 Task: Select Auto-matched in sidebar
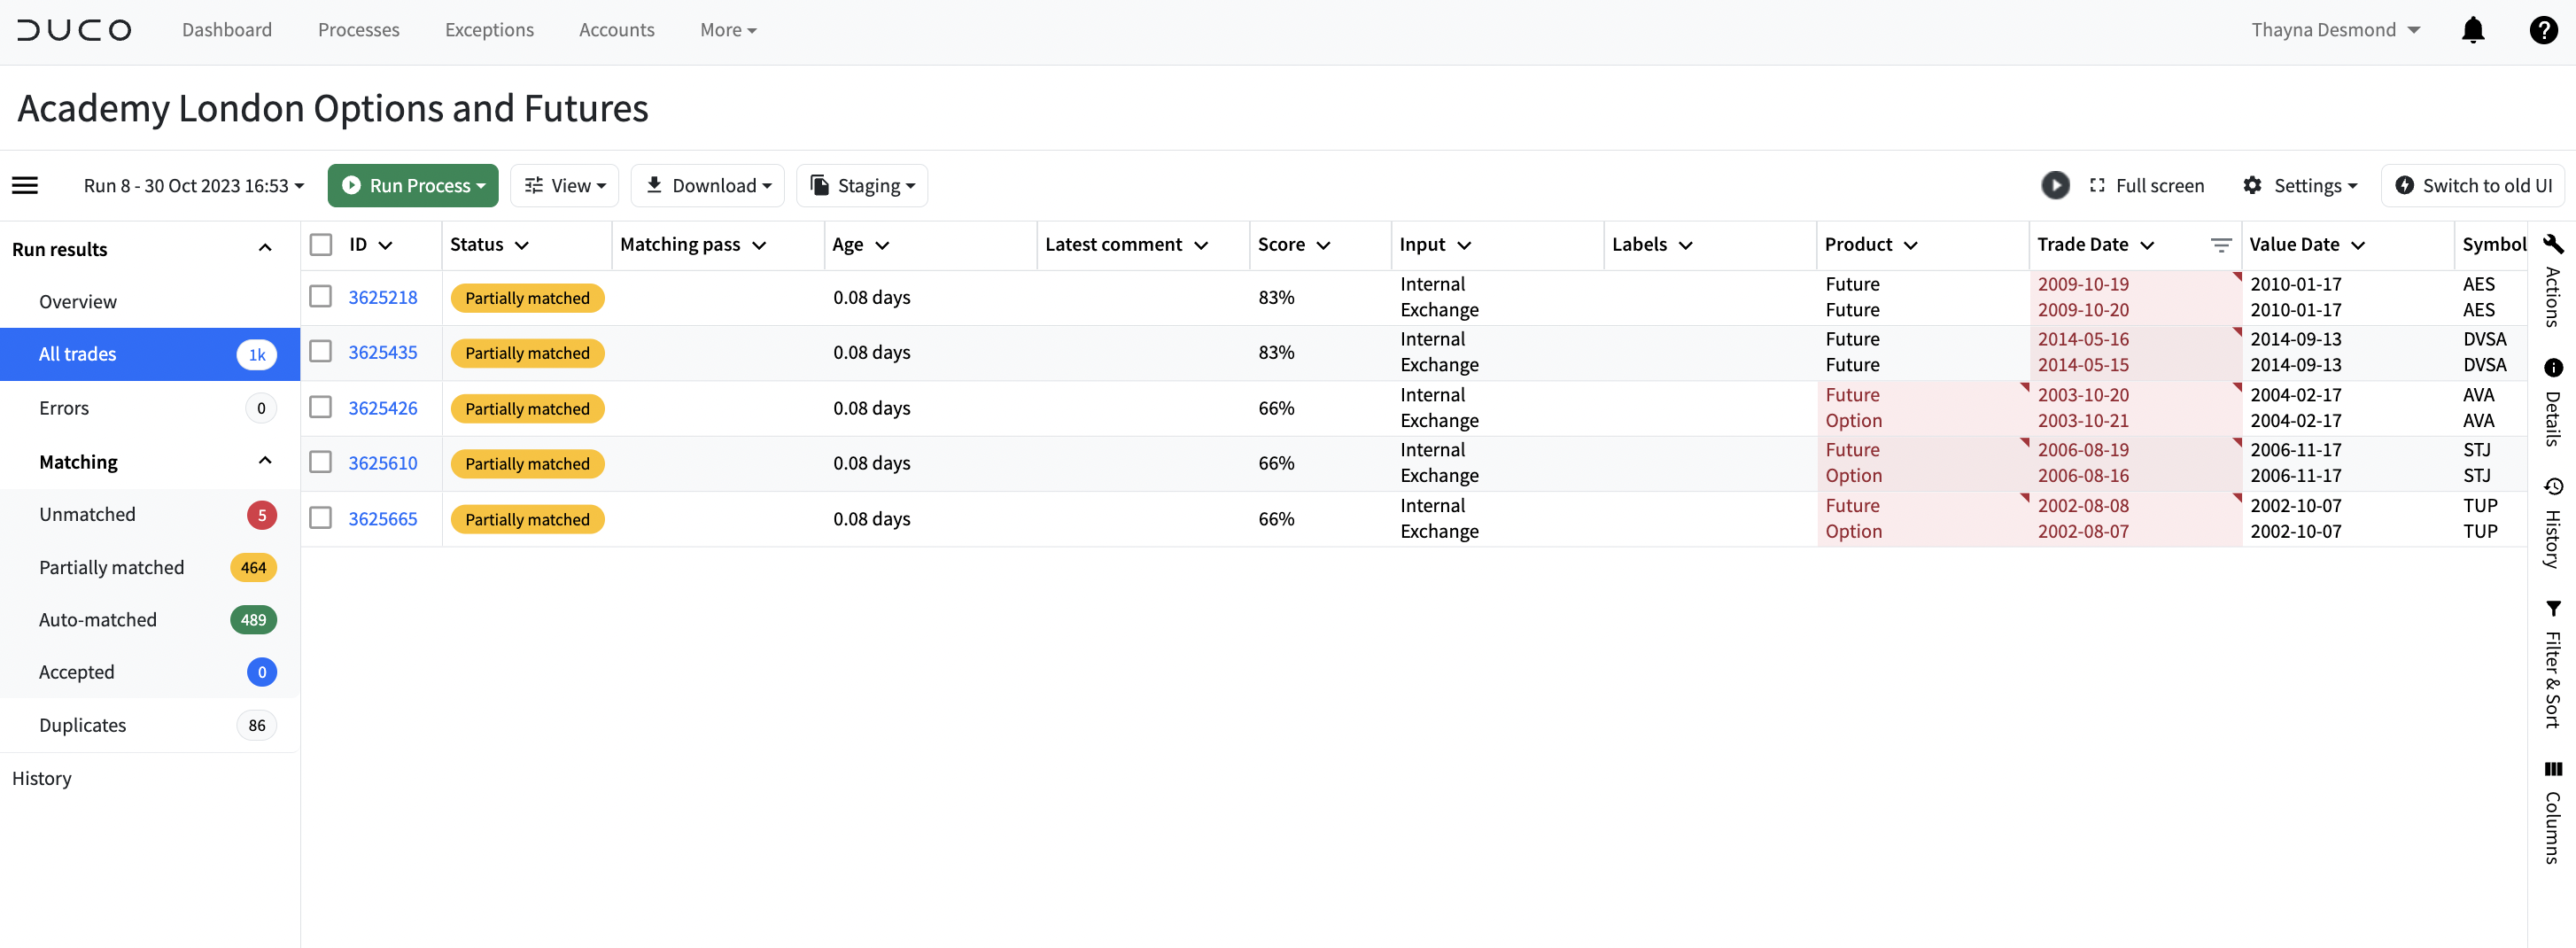[x=150, y=620]
